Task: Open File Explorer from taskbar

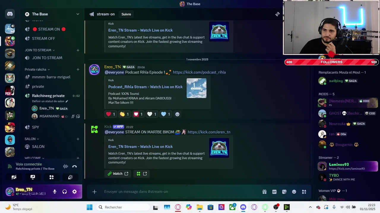Action: pos(199,207)
